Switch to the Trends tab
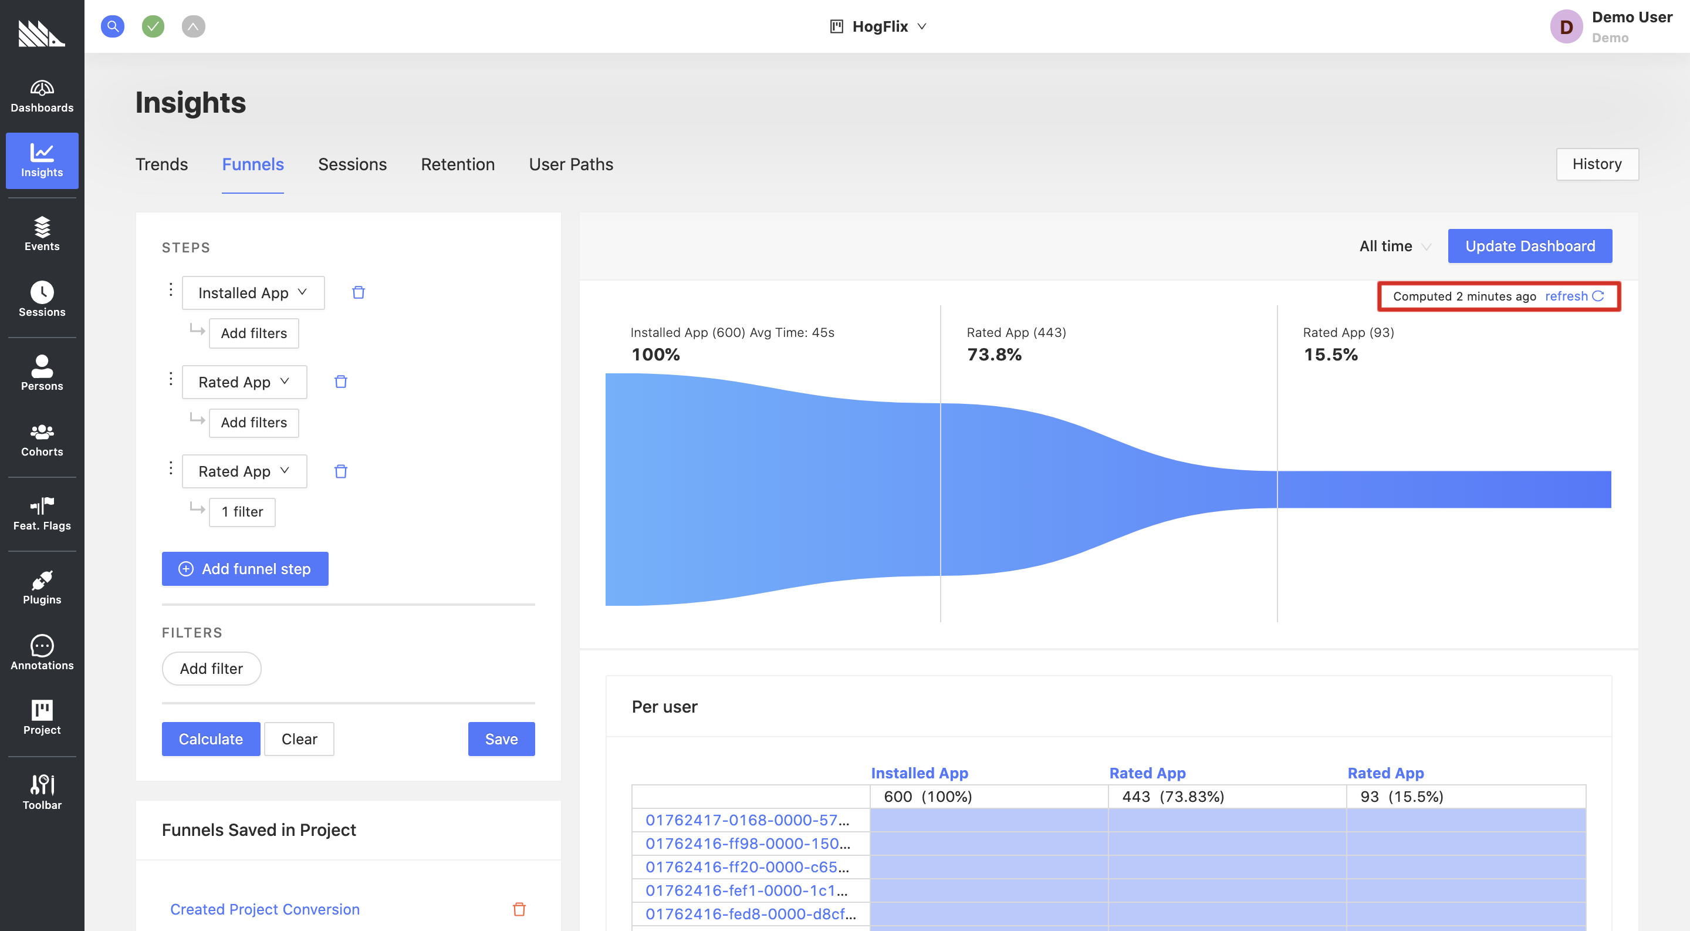 161,164
